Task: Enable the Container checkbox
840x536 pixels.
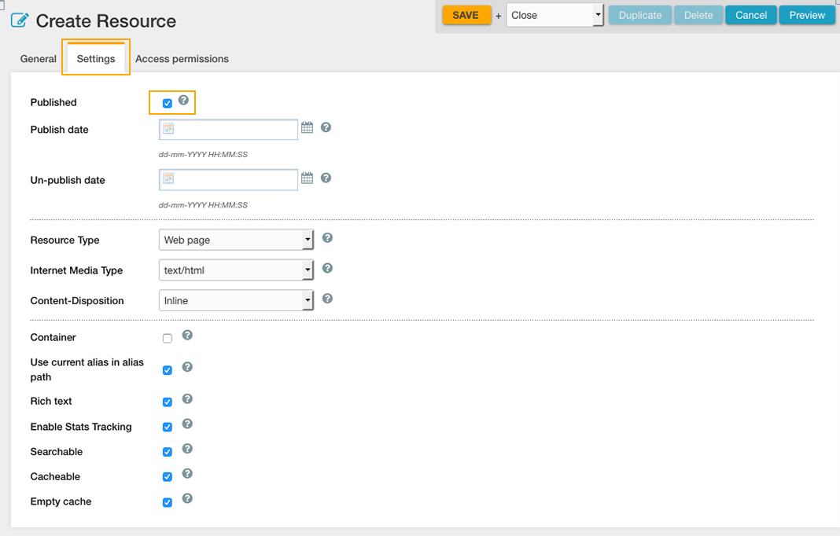Action: click(x=168, y=339)
